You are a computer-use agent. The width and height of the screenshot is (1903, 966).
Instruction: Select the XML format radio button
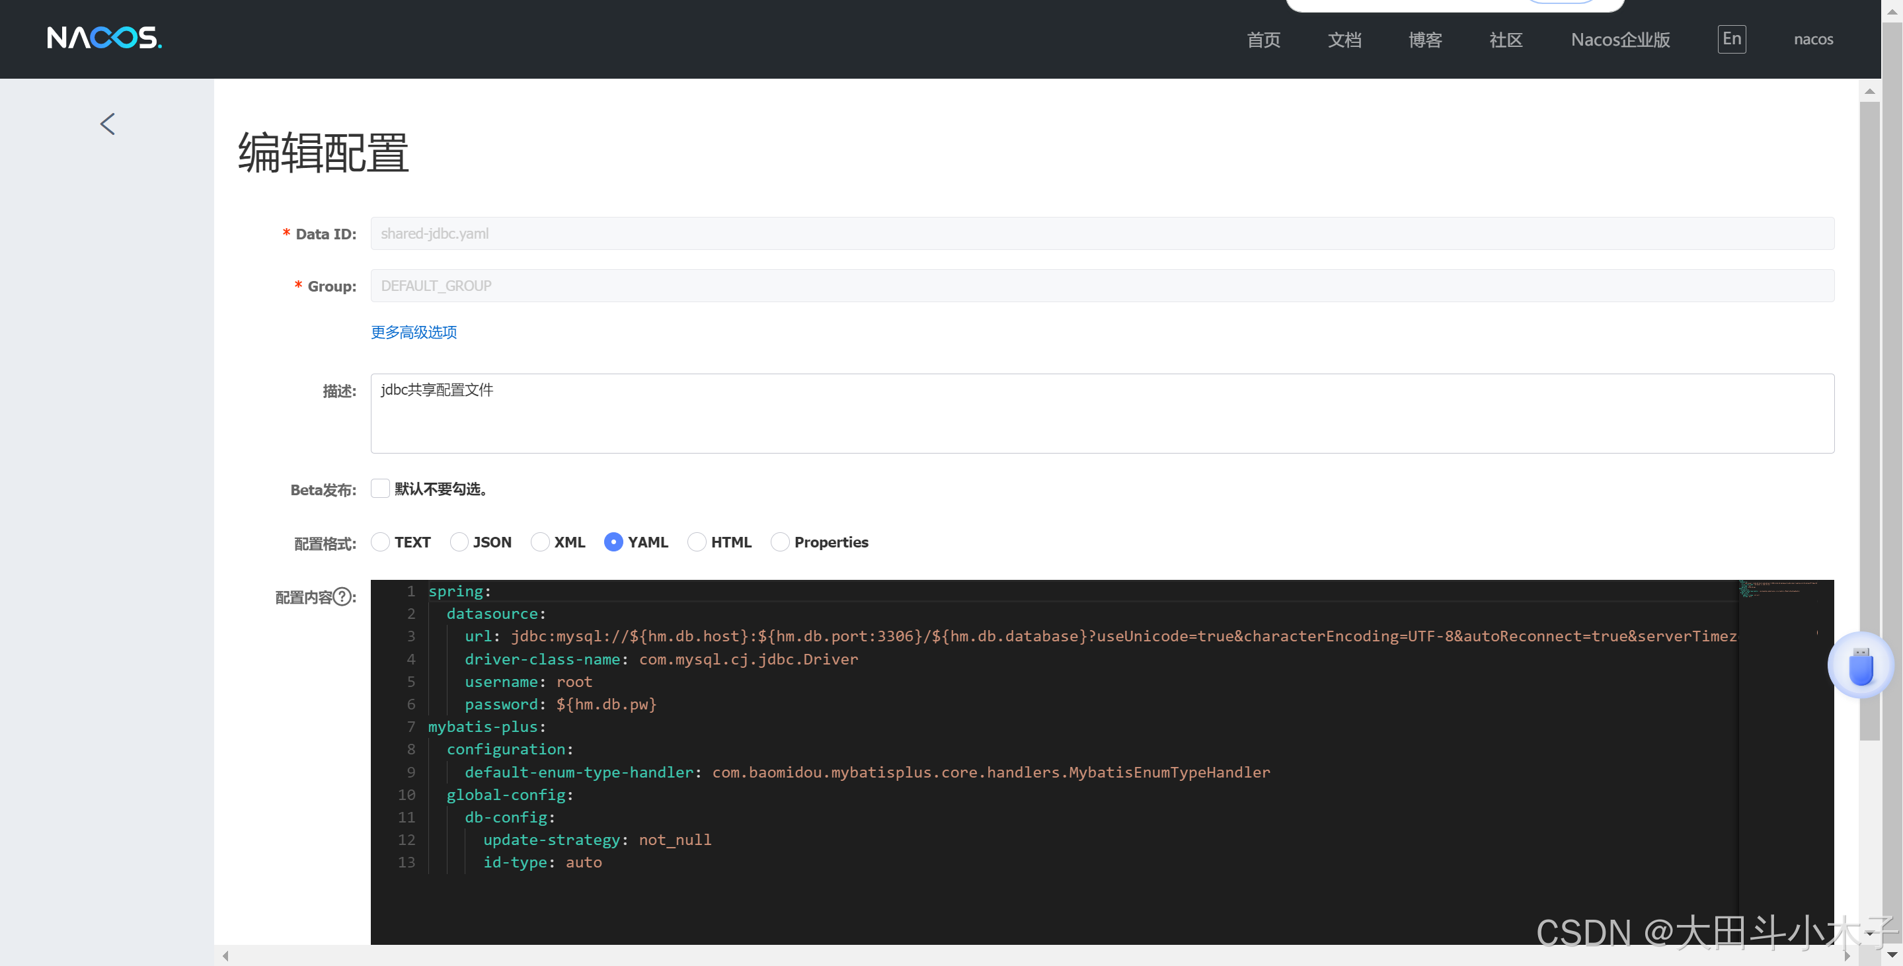540,542
